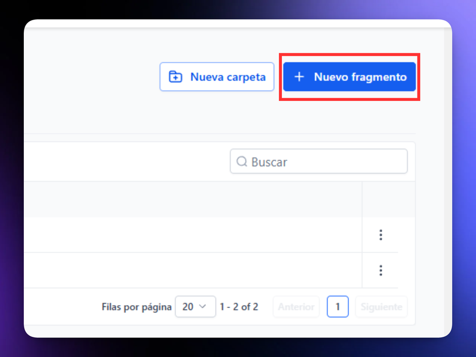Click the plus icon on Nuevo fragmento
The image size is (476, 357).
(299, 77)
